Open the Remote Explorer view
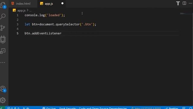 (3, 51)
